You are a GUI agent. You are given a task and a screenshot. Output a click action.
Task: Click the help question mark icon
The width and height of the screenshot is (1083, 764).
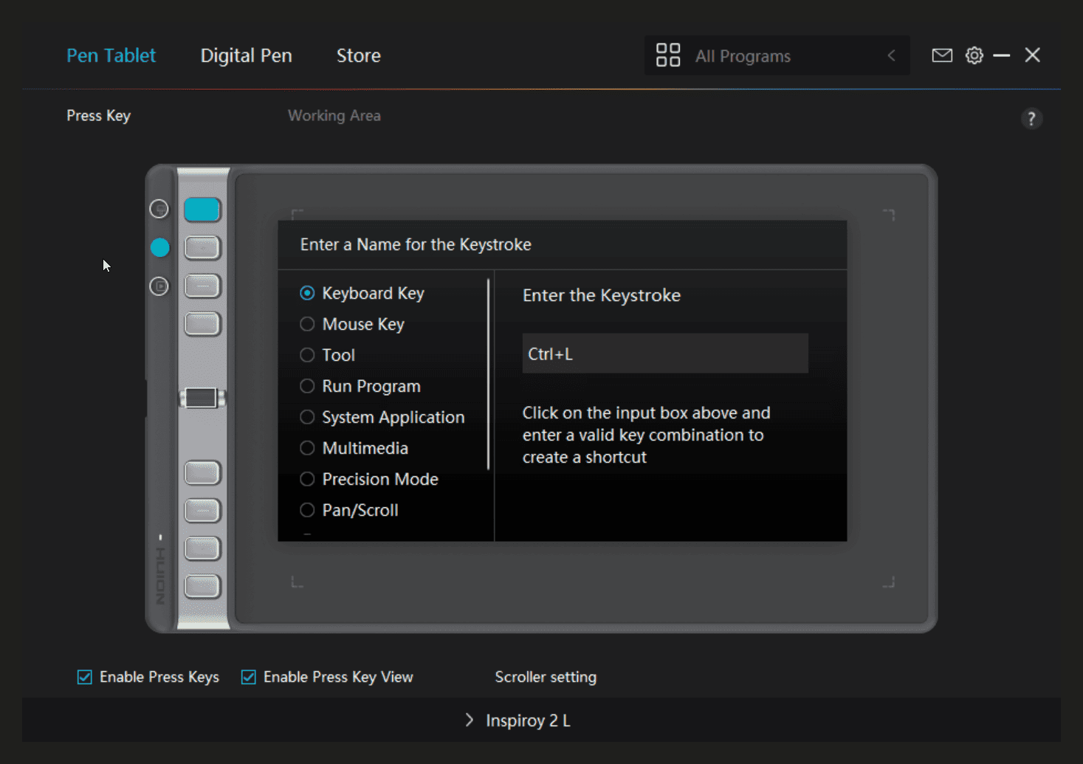[1031, 119]
